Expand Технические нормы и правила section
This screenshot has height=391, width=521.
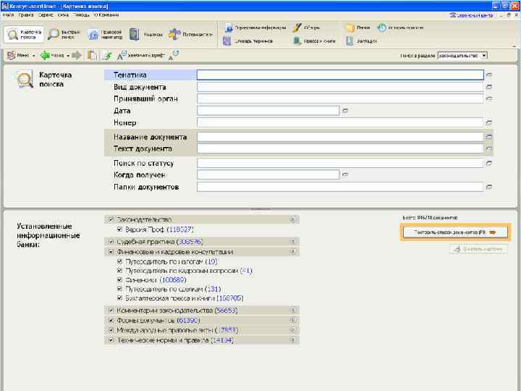292,340
